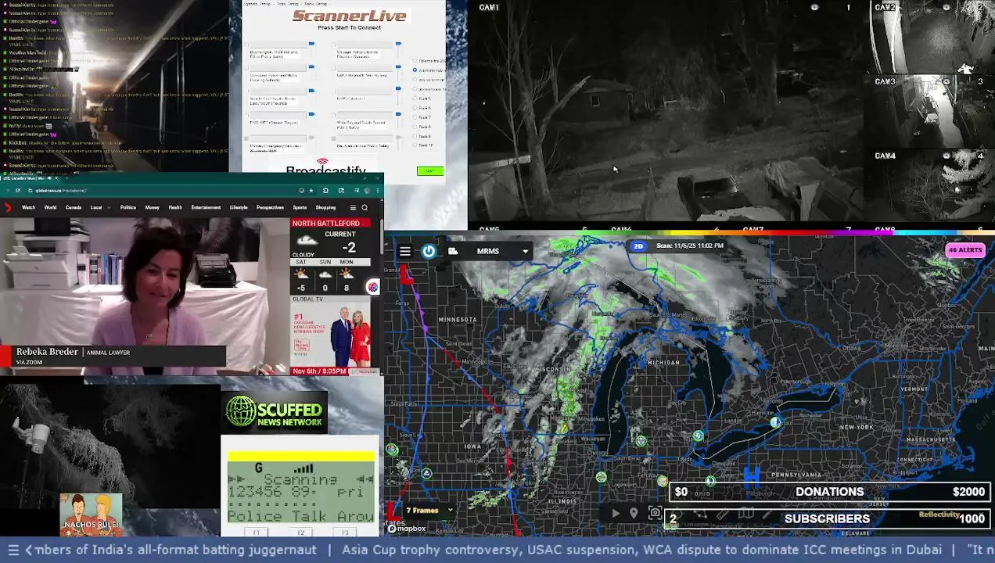
Task: Open the map layers icon beside MRMS
Action: click(x=453, y=251)
